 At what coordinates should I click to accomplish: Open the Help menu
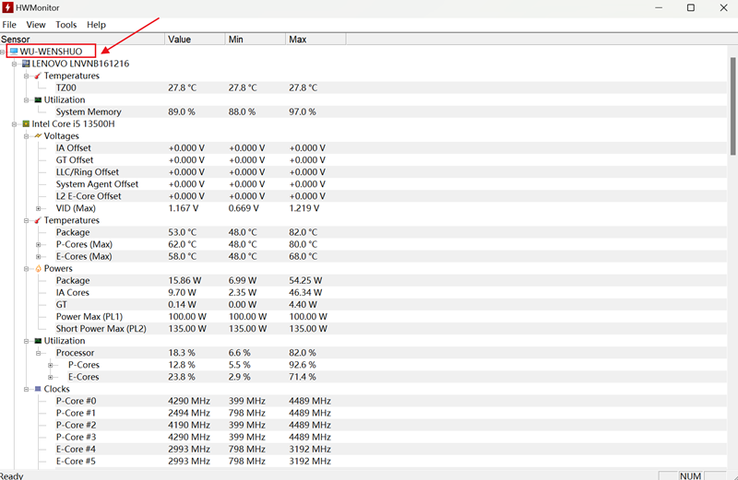[x=96, y=25]
